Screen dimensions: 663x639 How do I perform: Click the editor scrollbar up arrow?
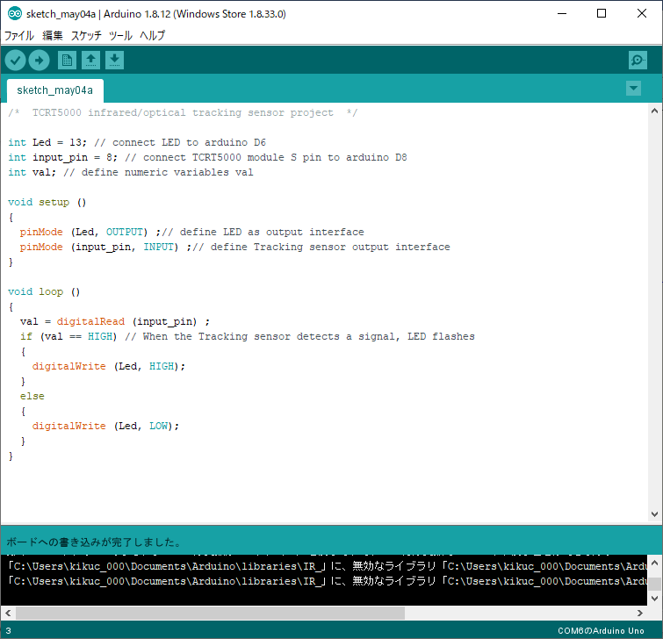pyautogui.click(x=654, y=111)
